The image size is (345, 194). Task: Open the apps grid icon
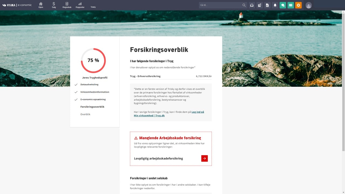click(260, 5)
